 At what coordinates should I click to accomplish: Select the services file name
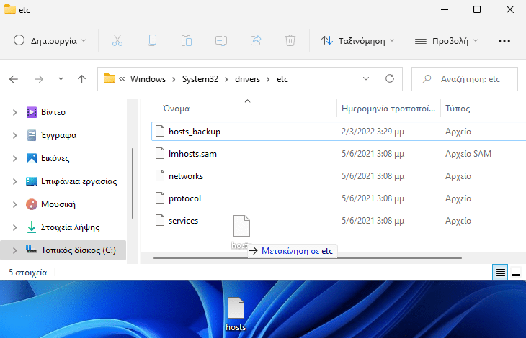coord(183,221)
